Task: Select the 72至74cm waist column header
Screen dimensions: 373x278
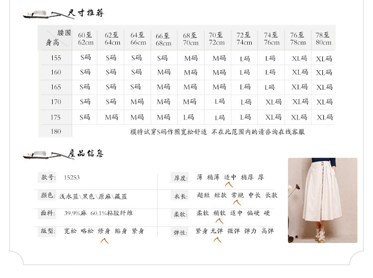Action: (244, 38)
